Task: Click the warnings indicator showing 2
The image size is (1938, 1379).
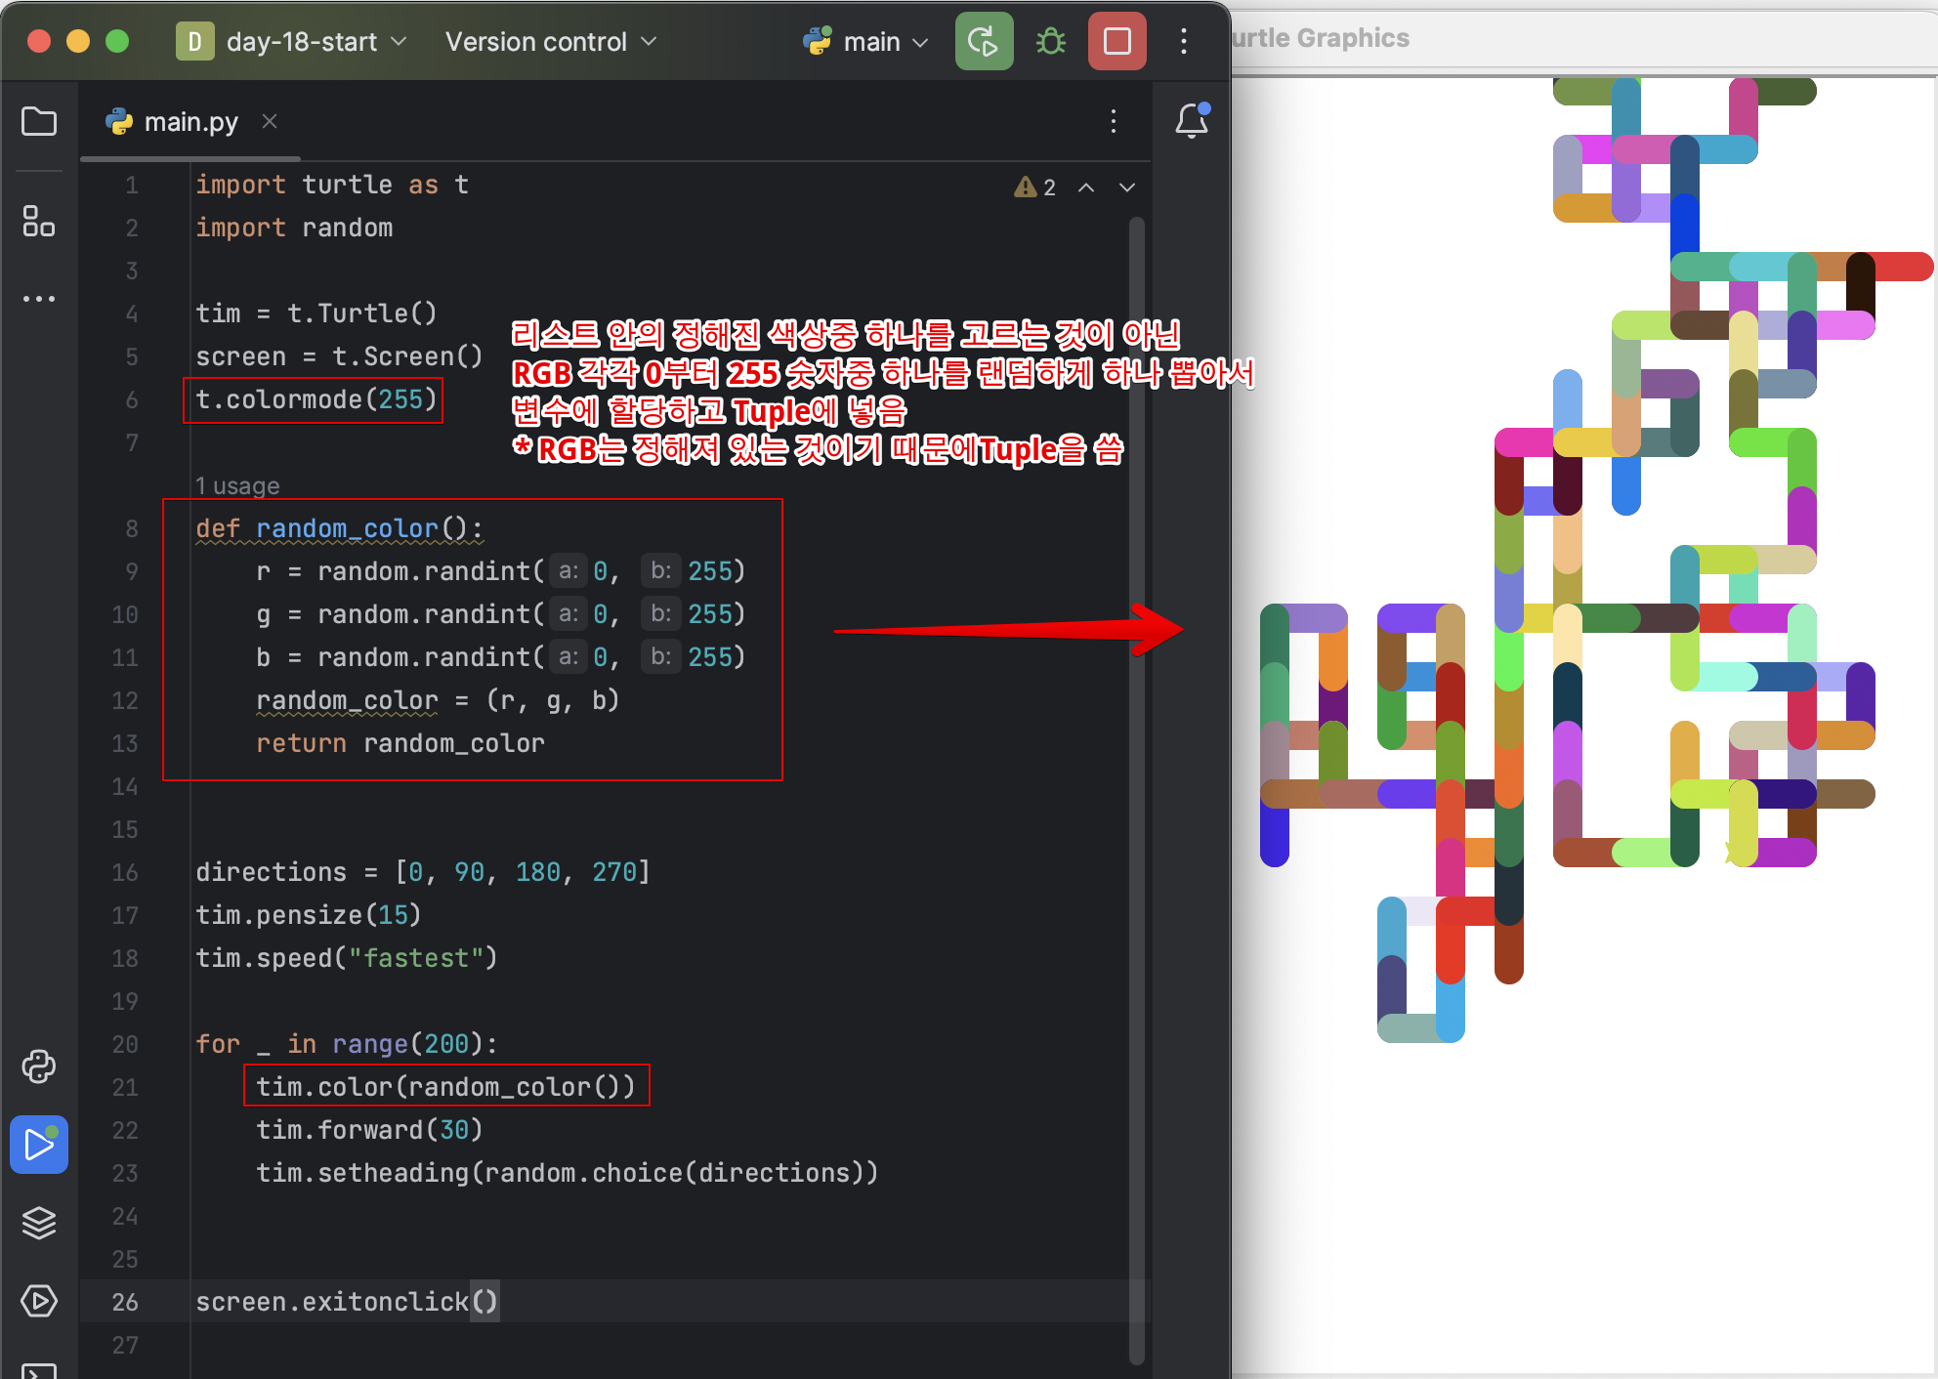Action: point(1035,187)
